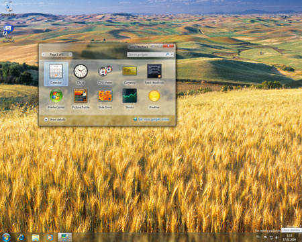Viewport: 302px width, 242px height.
Task: Select the Picture Puzzle gadget
Action: 81,99
